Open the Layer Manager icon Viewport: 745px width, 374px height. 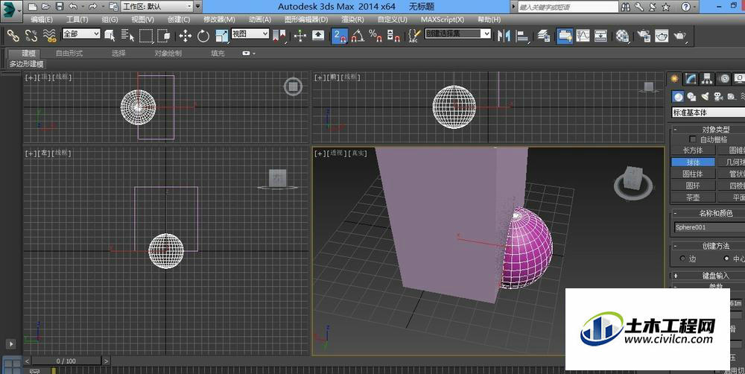[x=544, y=35]
